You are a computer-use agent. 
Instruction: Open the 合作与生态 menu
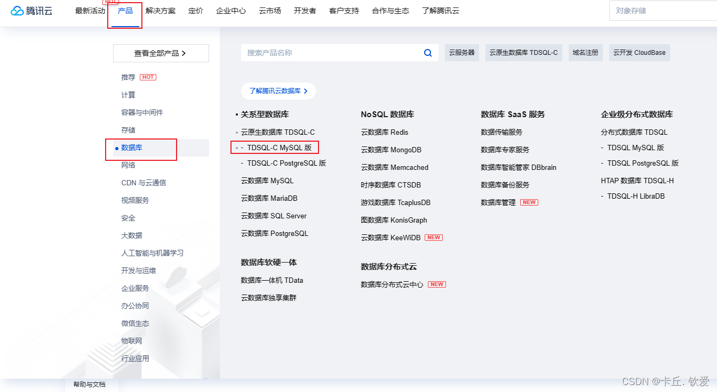click(x=391, y=11)
